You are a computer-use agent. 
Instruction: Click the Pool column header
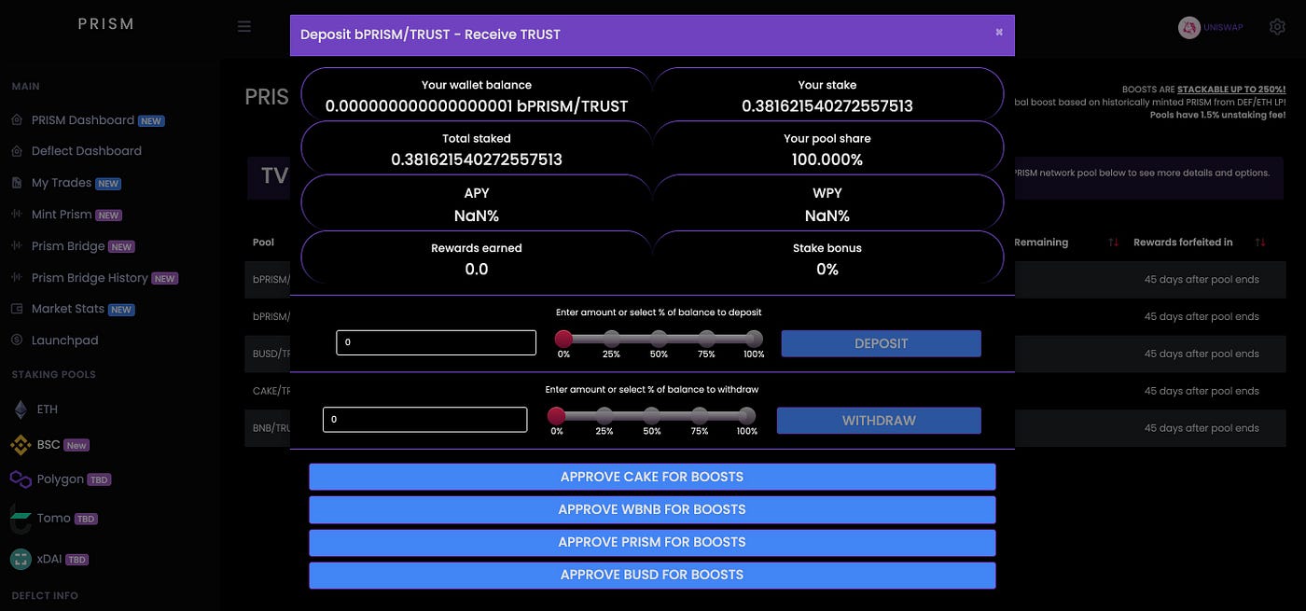[x=263, y=243]
